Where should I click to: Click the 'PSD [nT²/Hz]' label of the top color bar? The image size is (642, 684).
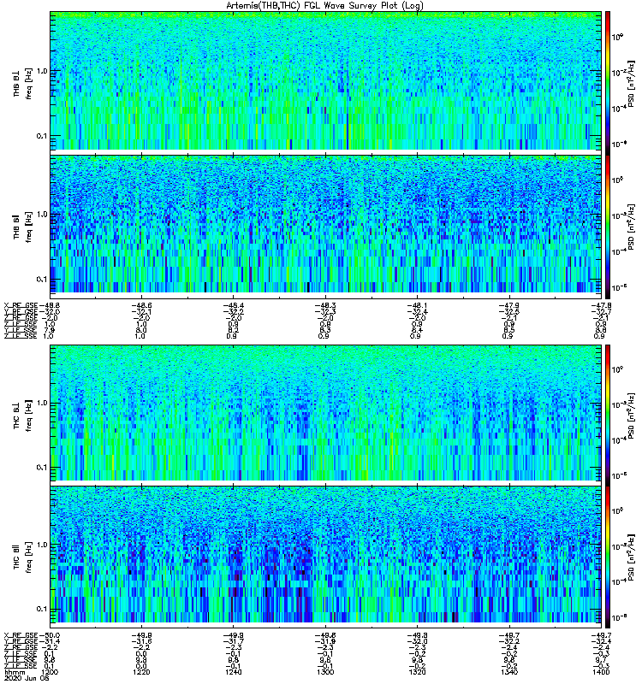631,83
